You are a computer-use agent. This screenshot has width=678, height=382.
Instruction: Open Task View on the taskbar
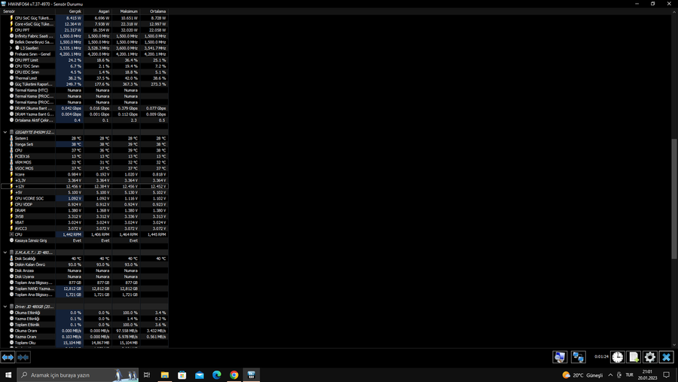coord(147,374)
